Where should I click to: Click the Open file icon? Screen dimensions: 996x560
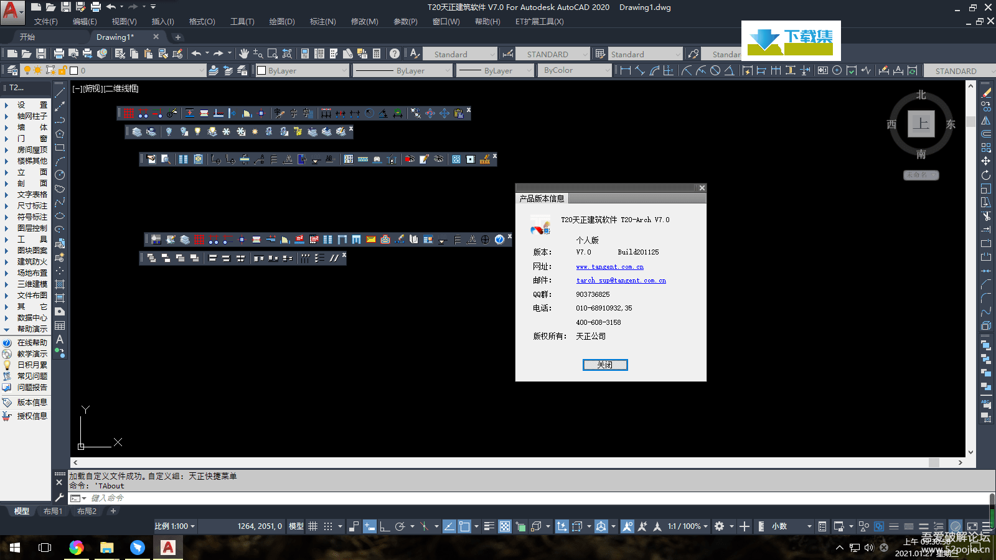point(26,54)
